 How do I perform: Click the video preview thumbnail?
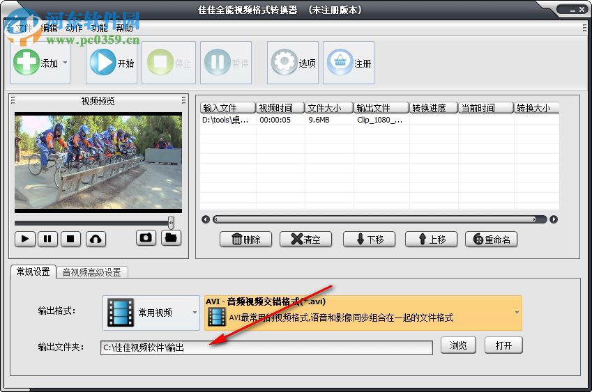[98, 162]
